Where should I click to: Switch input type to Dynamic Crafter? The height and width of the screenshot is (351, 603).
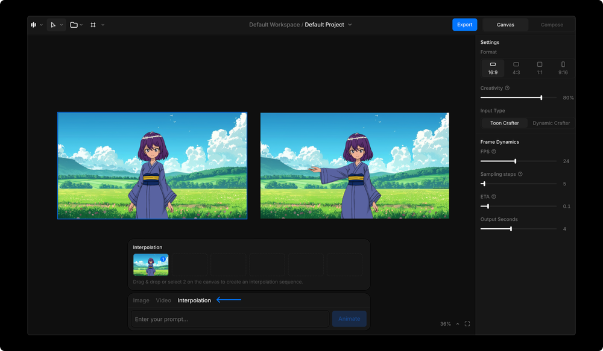tap(551, 123)
